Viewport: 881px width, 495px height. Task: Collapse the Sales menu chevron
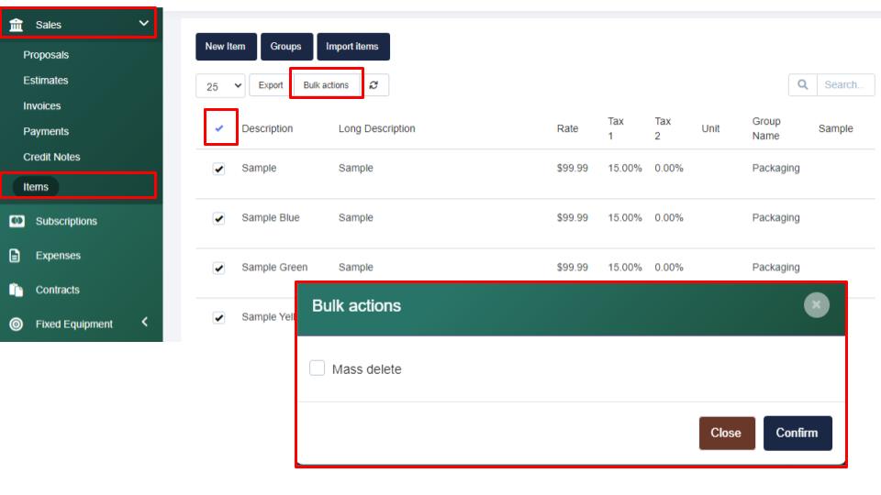coord(143,24)
